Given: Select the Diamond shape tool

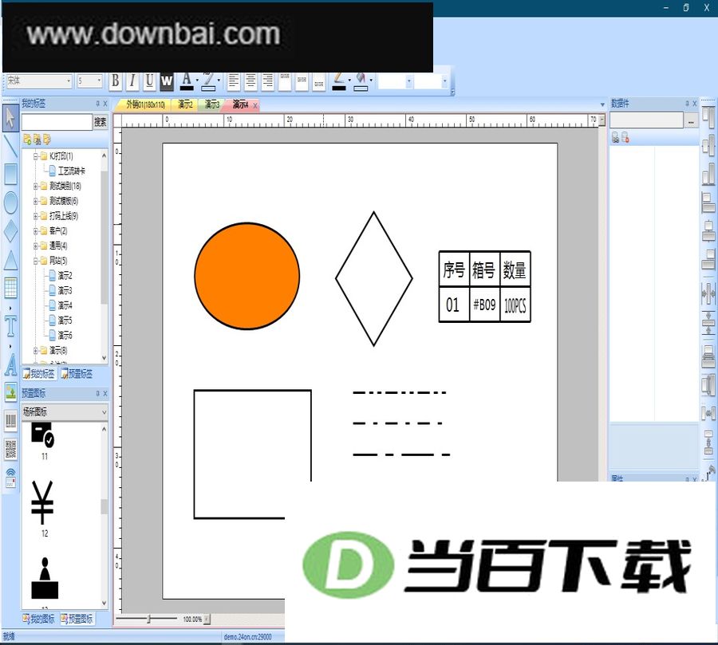Looking at the screenshot, I should [x=10, y=230].
